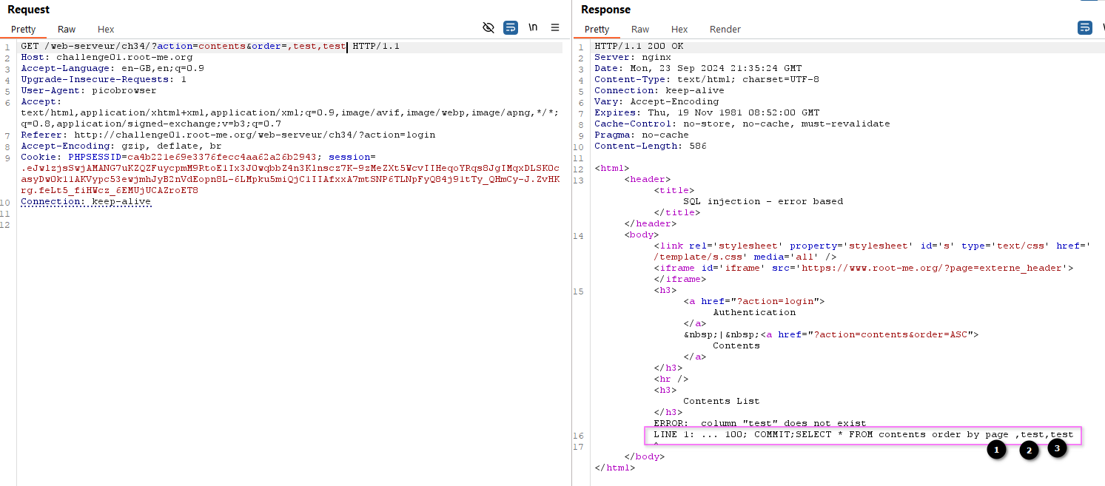Select the Pretty tab in Response panel
The width and height of the screenshot is (1105, 486).
click(597, 30)
